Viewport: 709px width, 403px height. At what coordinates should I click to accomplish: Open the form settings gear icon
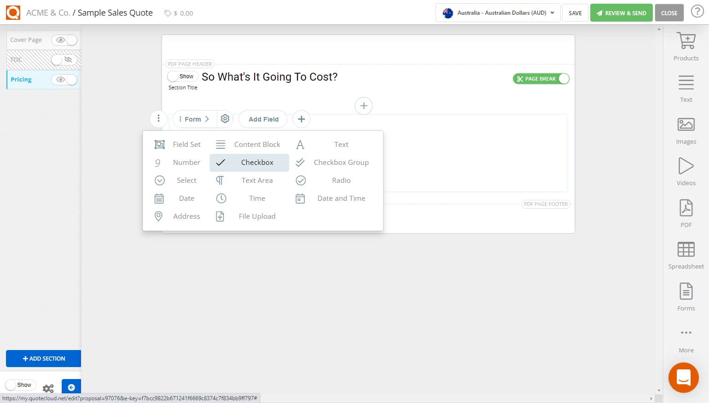[225, 119]
